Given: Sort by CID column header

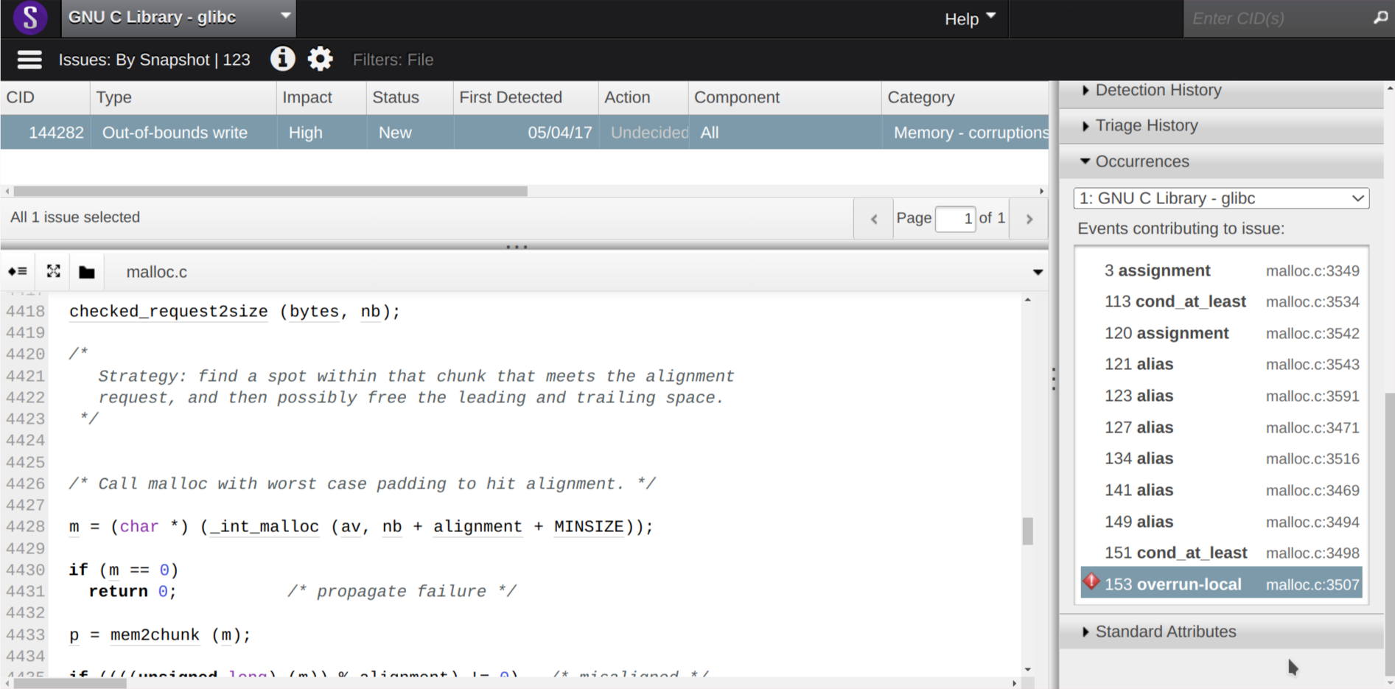Looking at the screenshot, I should [45, 97].
